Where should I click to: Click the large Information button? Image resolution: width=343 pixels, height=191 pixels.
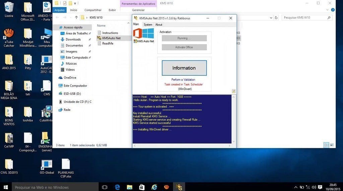click(x=184, y=68)
